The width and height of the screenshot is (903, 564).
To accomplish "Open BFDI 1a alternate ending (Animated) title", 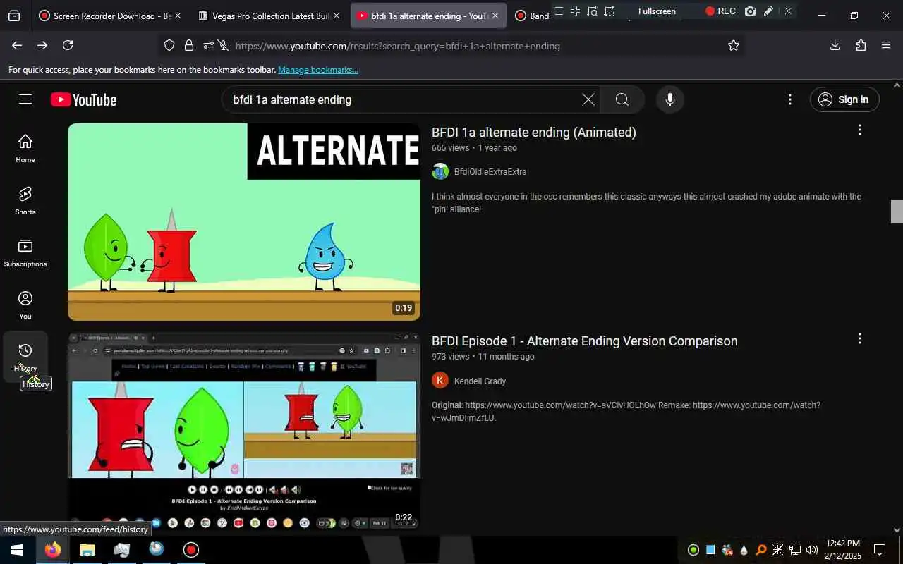I will click(x=533, y=133).
